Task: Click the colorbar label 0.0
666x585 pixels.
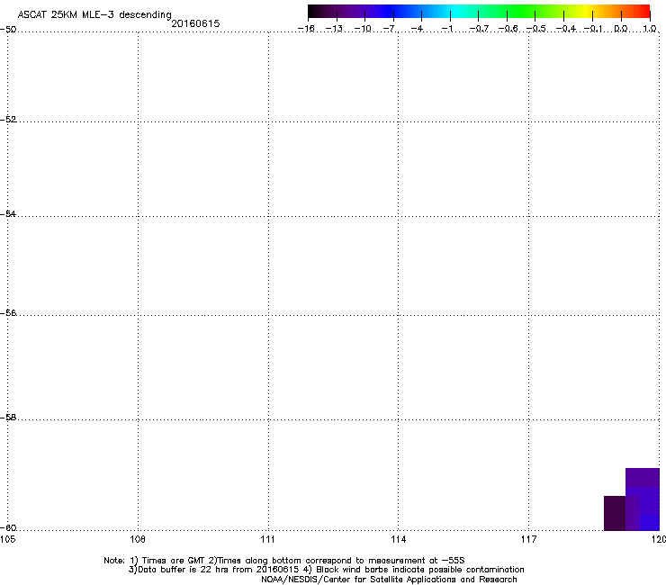Action: (621, 29)
